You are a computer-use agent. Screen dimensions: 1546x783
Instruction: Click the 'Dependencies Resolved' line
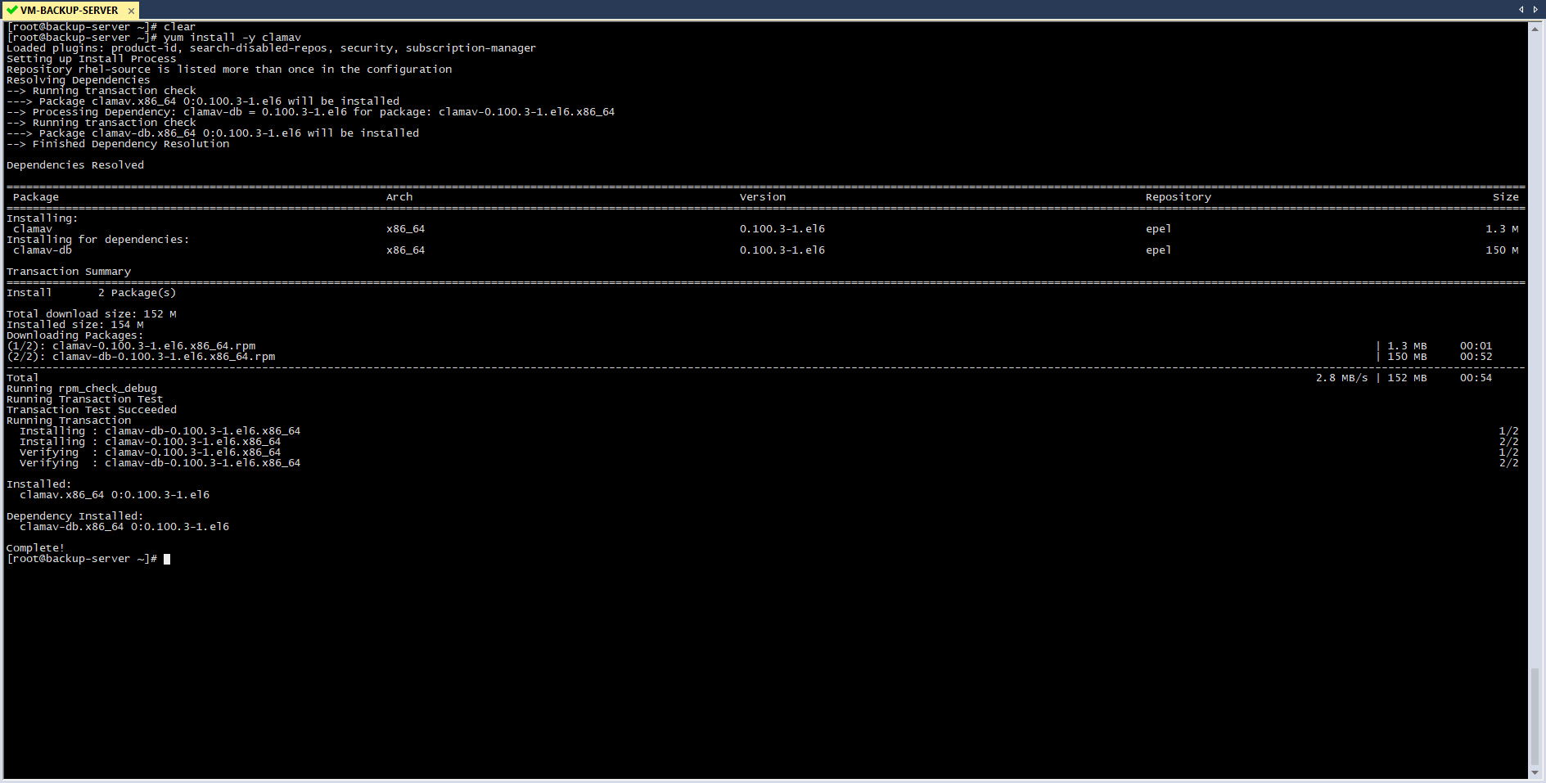tap(74, 164)
